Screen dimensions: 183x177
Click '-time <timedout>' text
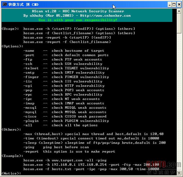coord(41,138)
